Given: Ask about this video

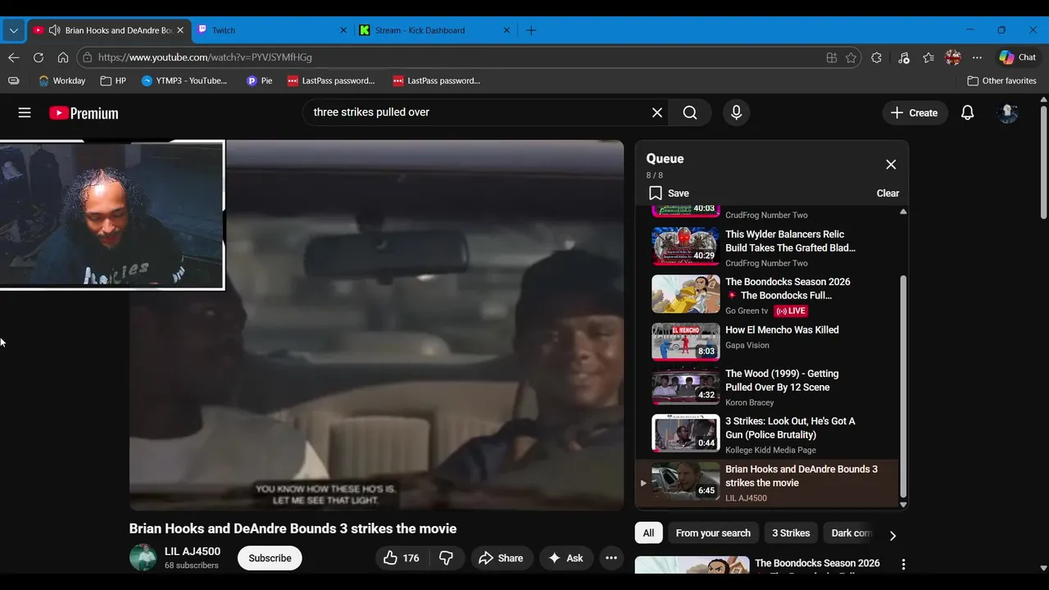Looking at the screenshot, I should (565, 558).
